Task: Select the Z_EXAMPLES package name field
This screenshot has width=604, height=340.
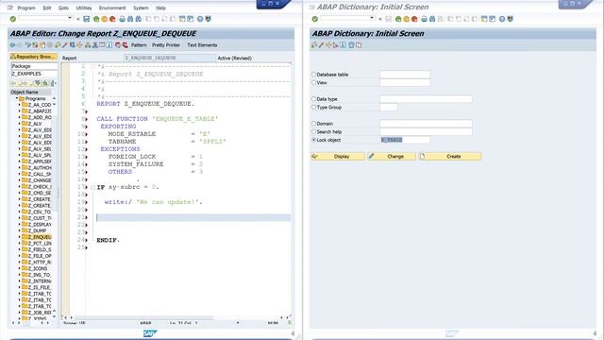Action: point(34,74)
